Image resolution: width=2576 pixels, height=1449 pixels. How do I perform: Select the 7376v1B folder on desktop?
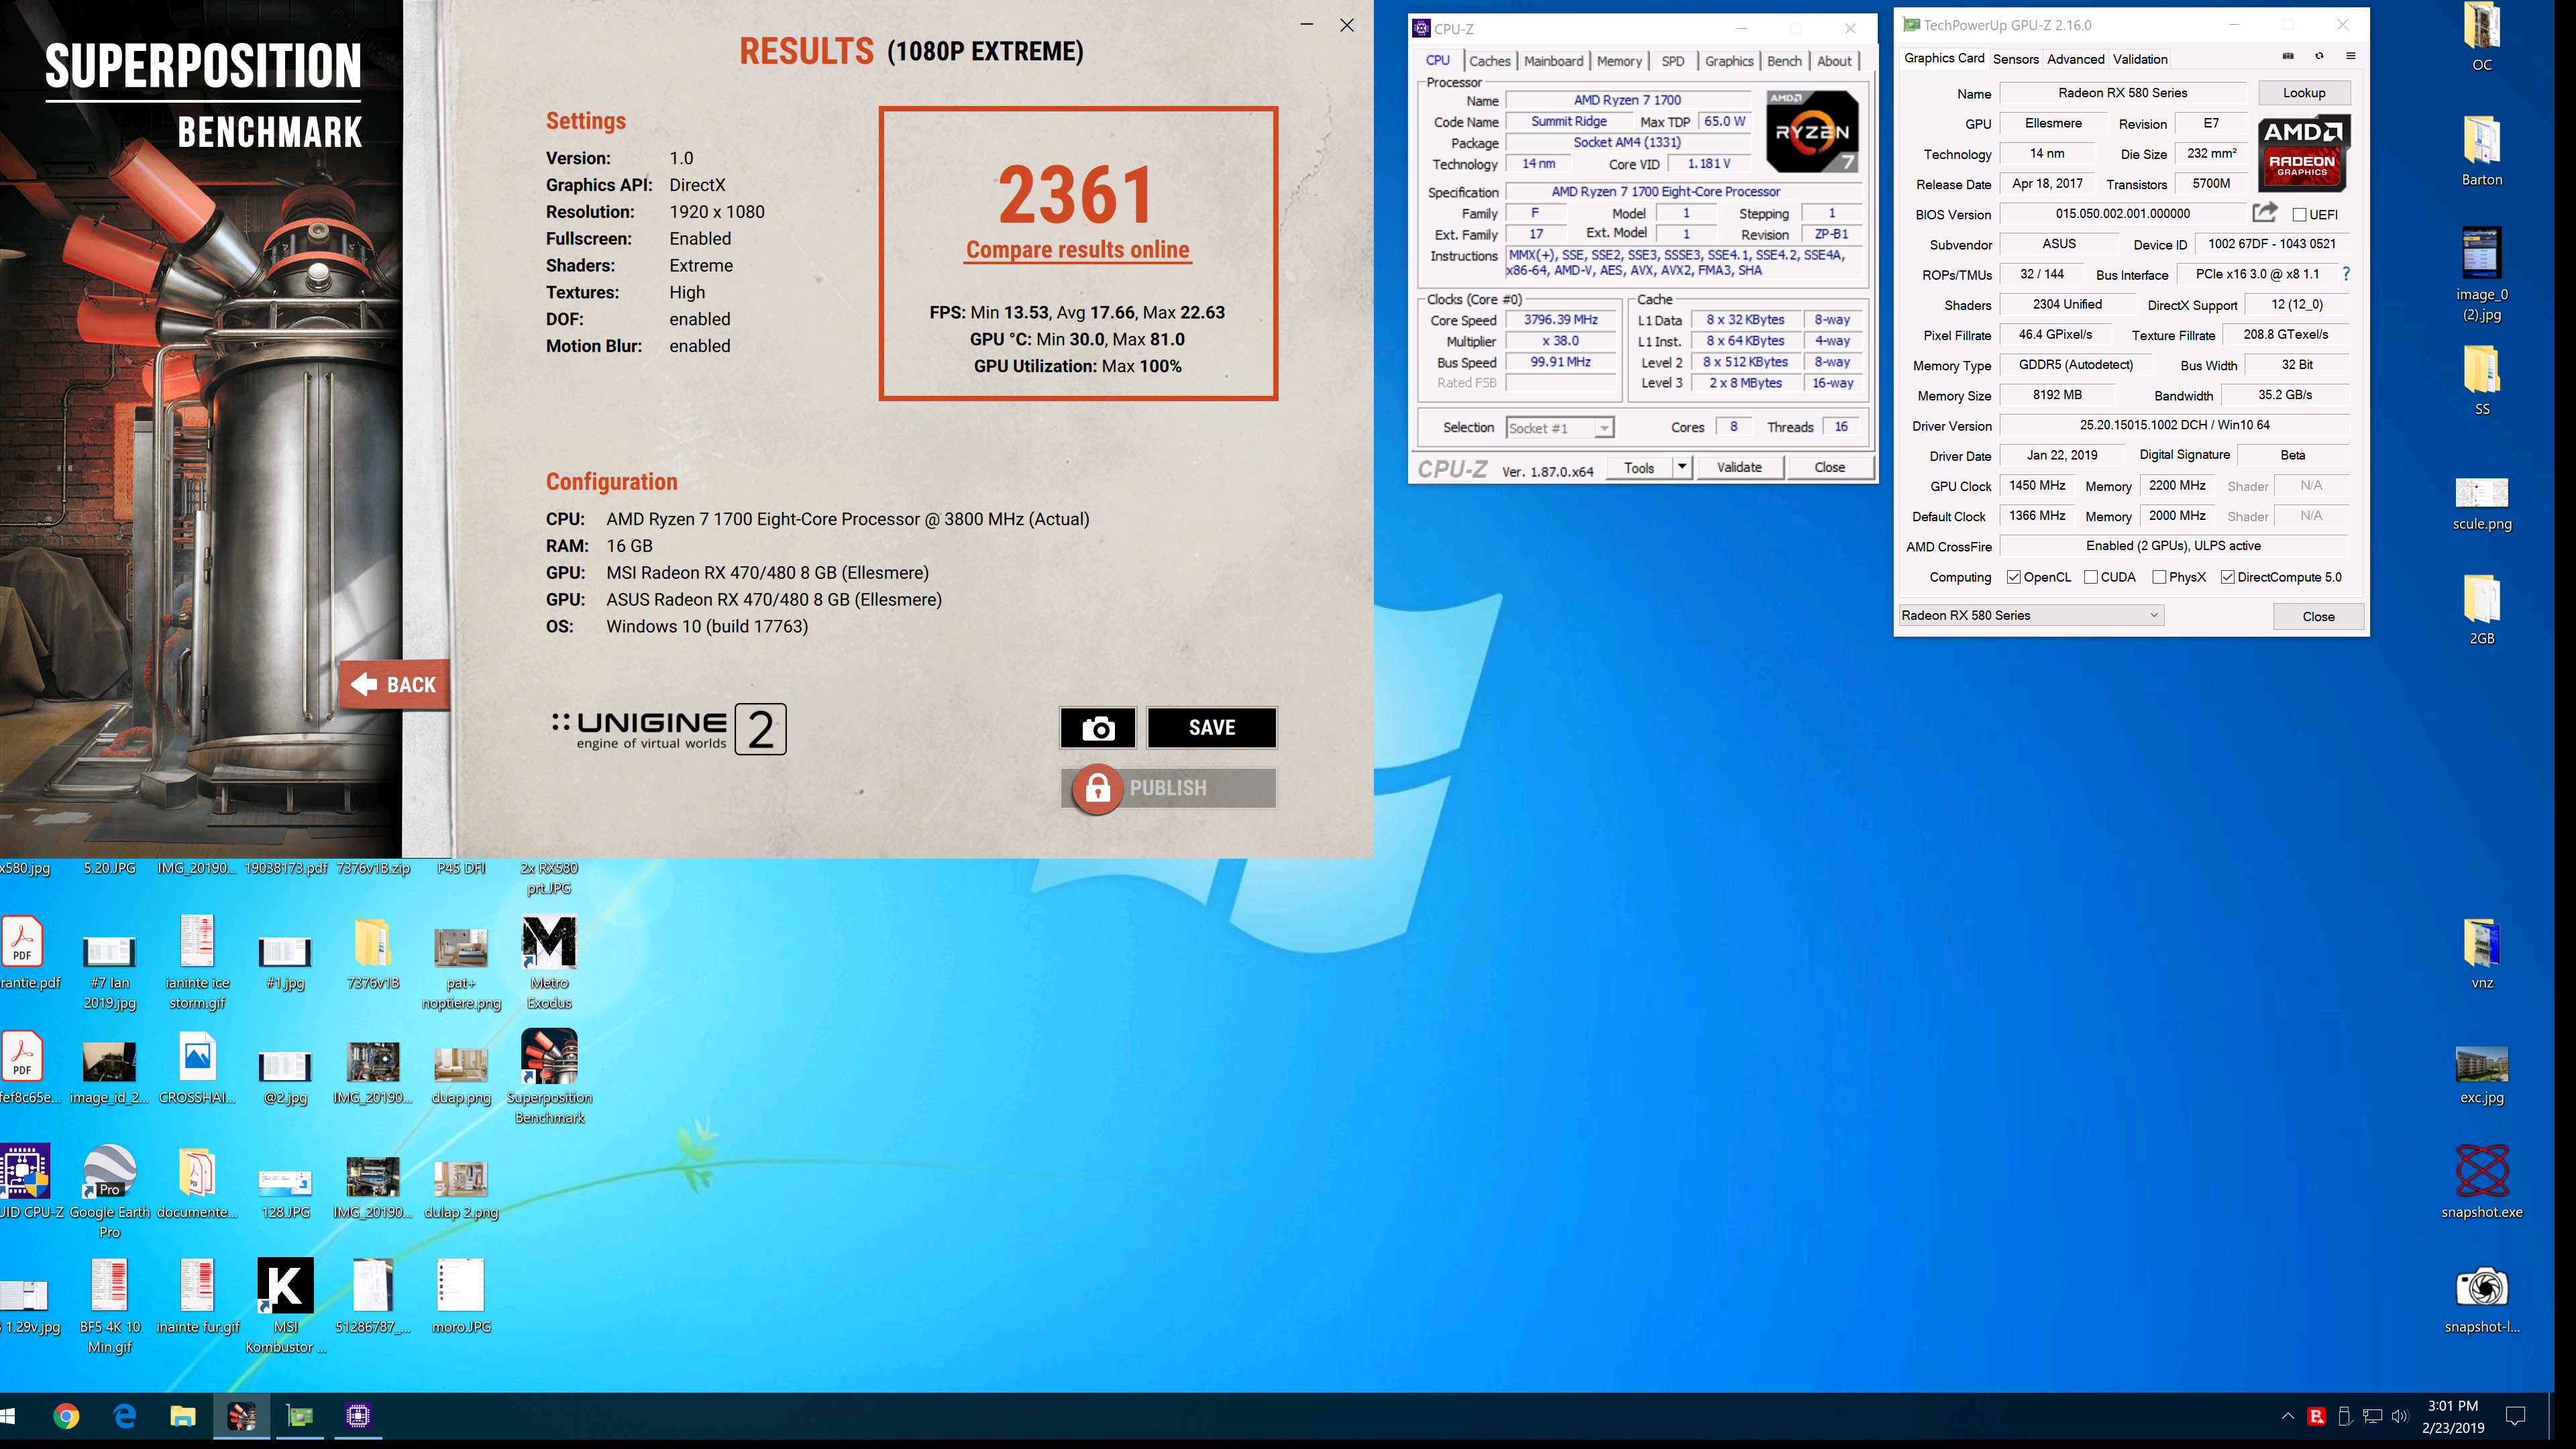click(x=372, y=953)
